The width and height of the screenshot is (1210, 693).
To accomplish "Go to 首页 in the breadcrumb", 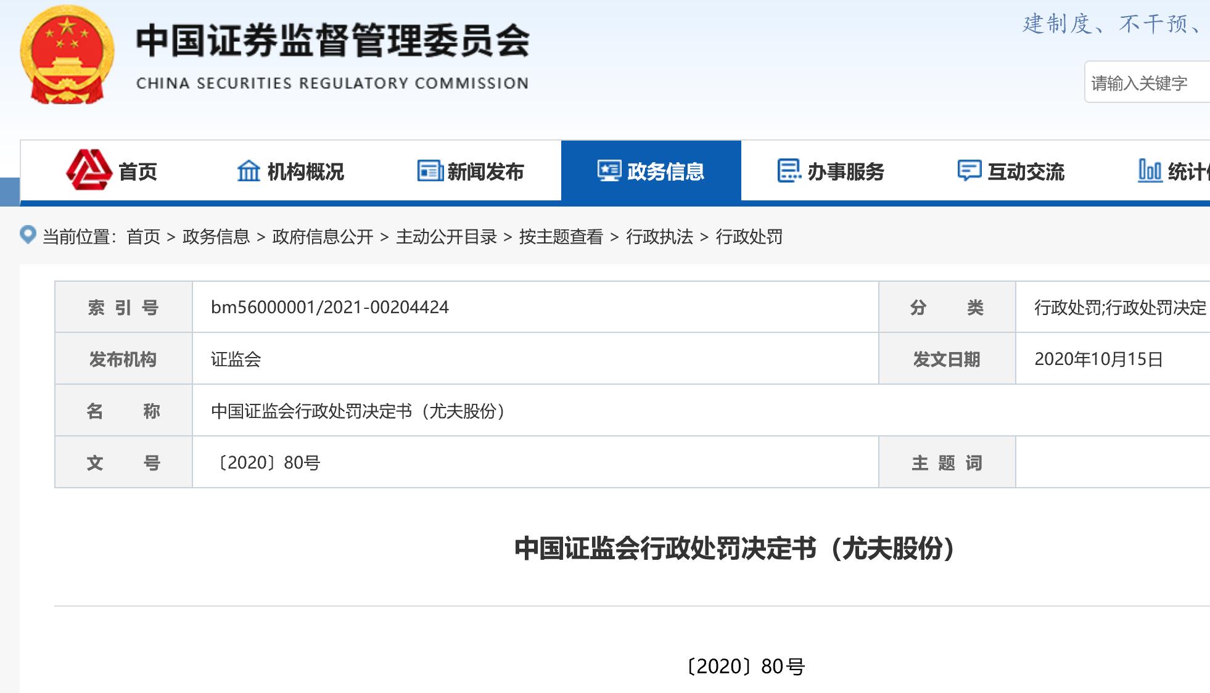I will [x=143, y=237].
